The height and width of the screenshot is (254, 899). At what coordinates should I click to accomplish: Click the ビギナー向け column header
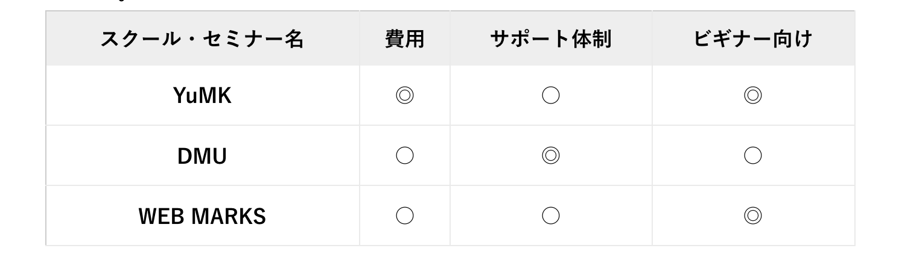coord(752,39)
